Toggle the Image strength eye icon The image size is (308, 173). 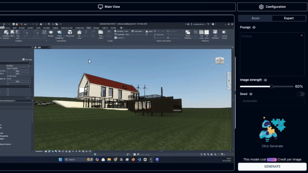(265, 80)
